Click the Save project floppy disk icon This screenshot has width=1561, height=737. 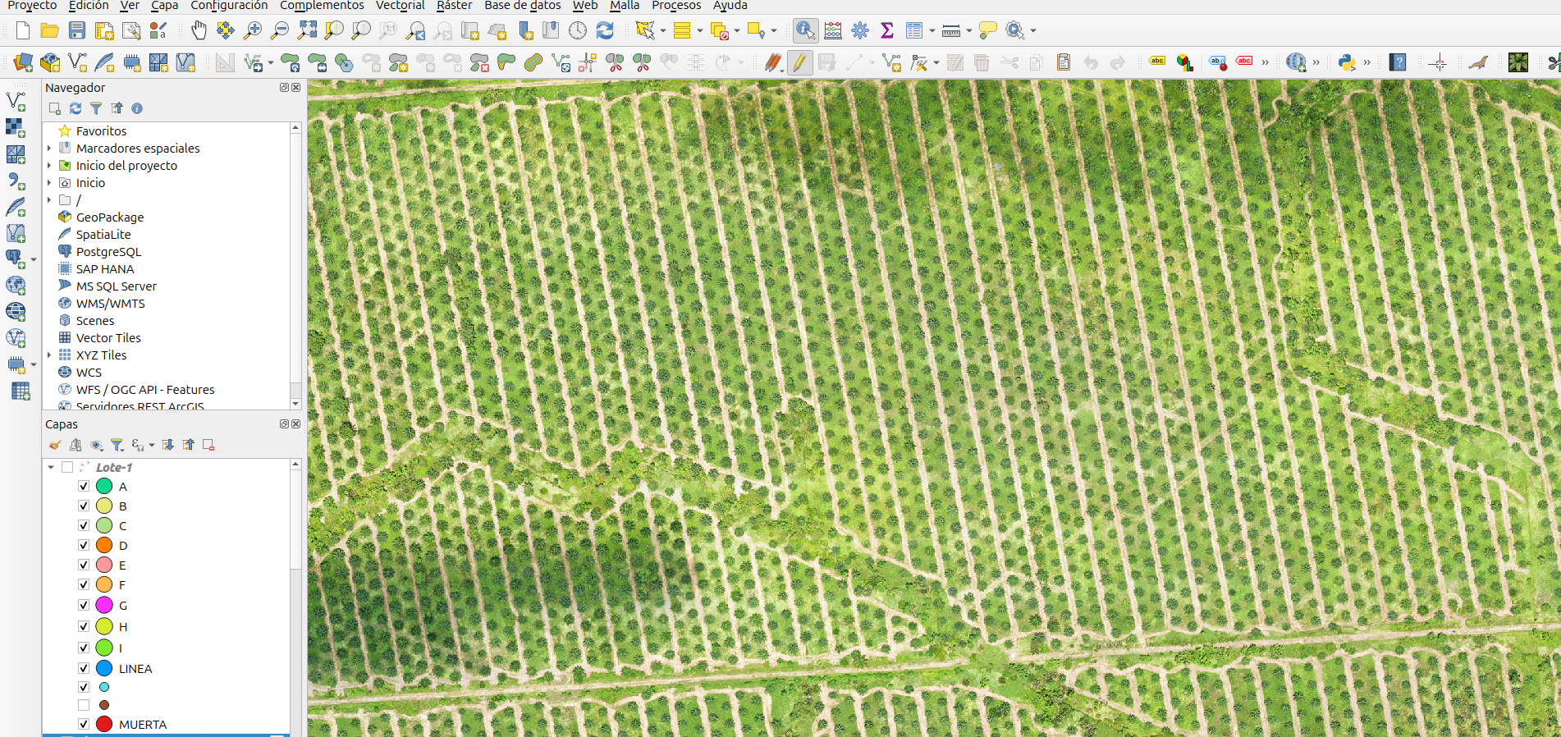pyautogui.click(x=77, y=31)
